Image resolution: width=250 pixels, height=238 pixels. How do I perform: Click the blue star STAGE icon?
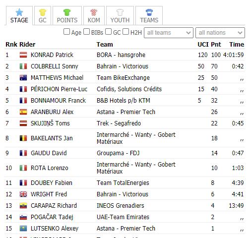tap(19, 12)
